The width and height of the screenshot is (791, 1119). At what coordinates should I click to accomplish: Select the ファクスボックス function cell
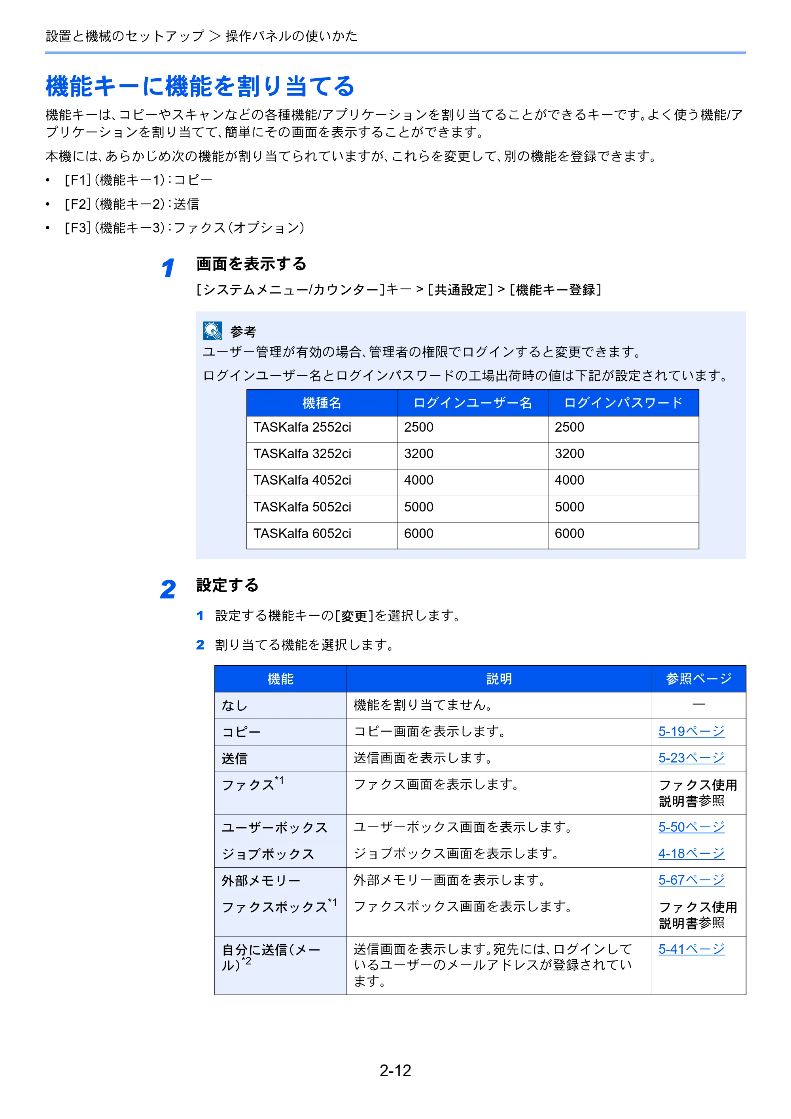280,915
